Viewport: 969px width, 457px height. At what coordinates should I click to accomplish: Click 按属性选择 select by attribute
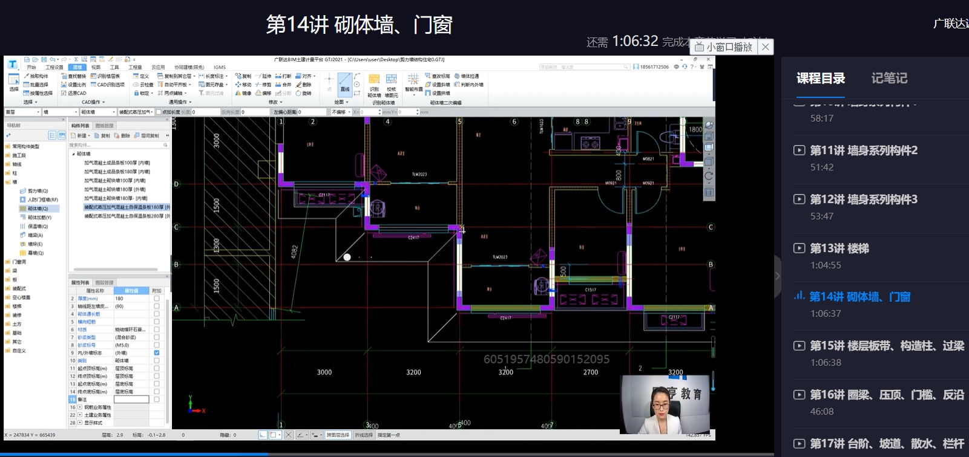(x=38, y=93)
